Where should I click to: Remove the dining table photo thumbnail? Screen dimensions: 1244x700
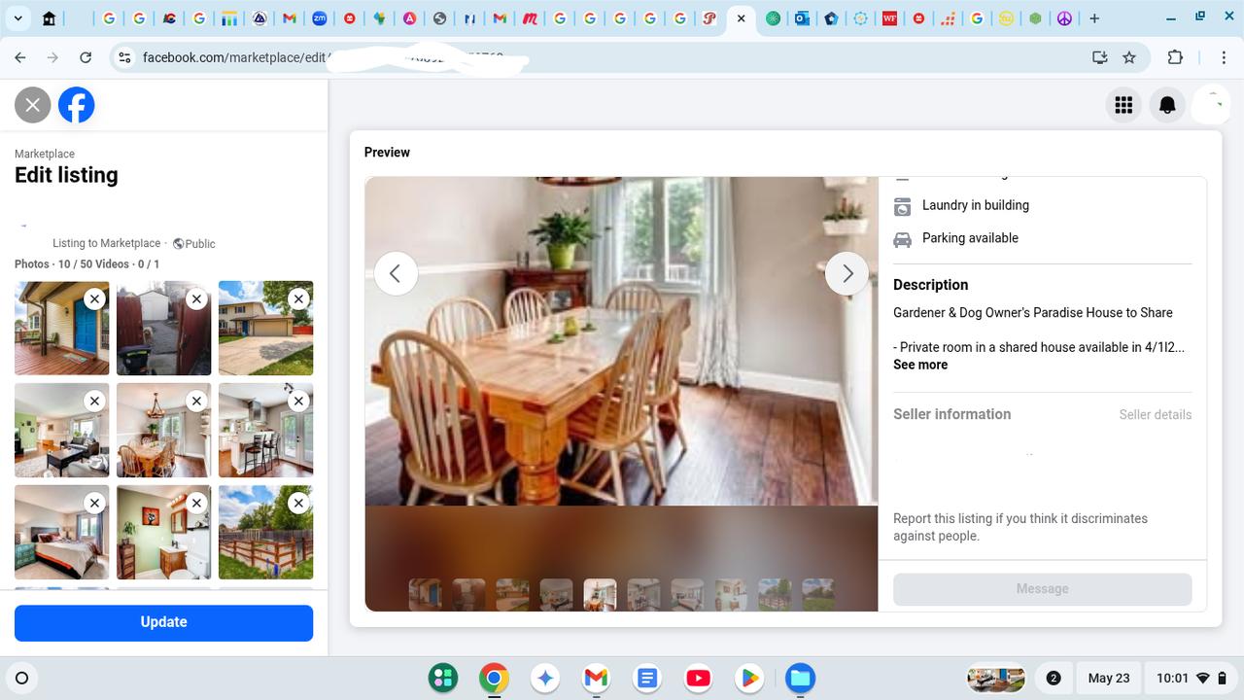196,401
